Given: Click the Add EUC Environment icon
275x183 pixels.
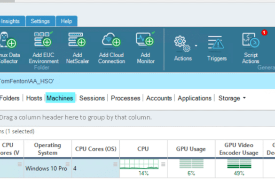Looking at the screenshot, I should click(43, 39).
